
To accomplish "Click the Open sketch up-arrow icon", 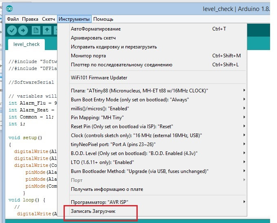I will point(47,31).
